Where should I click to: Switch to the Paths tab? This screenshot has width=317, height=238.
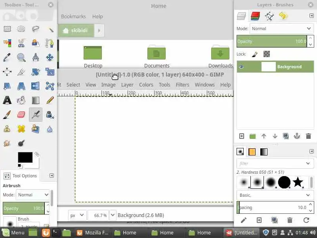269,16
